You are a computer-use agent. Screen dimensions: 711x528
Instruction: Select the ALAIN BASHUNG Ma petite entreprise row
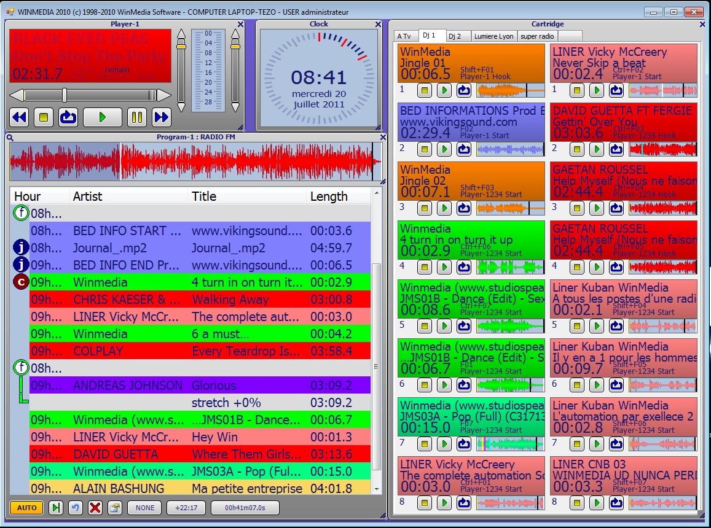pyautogui.click(x=200, y=489)
